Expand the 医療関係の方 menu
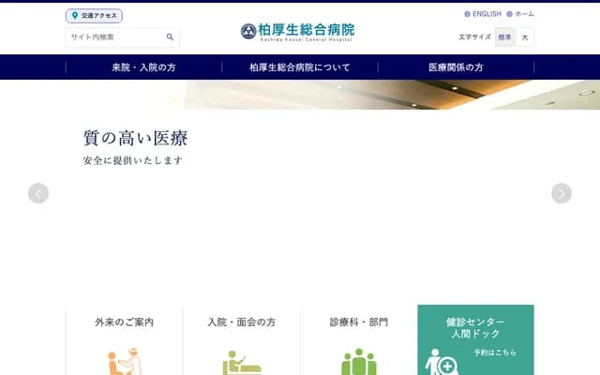Image resolution: width=600 pixels, height=375 pixels. (x=456, y=67)
